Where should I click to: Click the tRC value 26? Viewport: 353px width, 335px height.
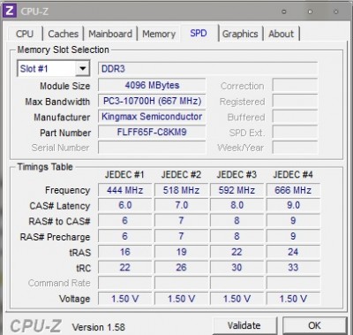181,268
